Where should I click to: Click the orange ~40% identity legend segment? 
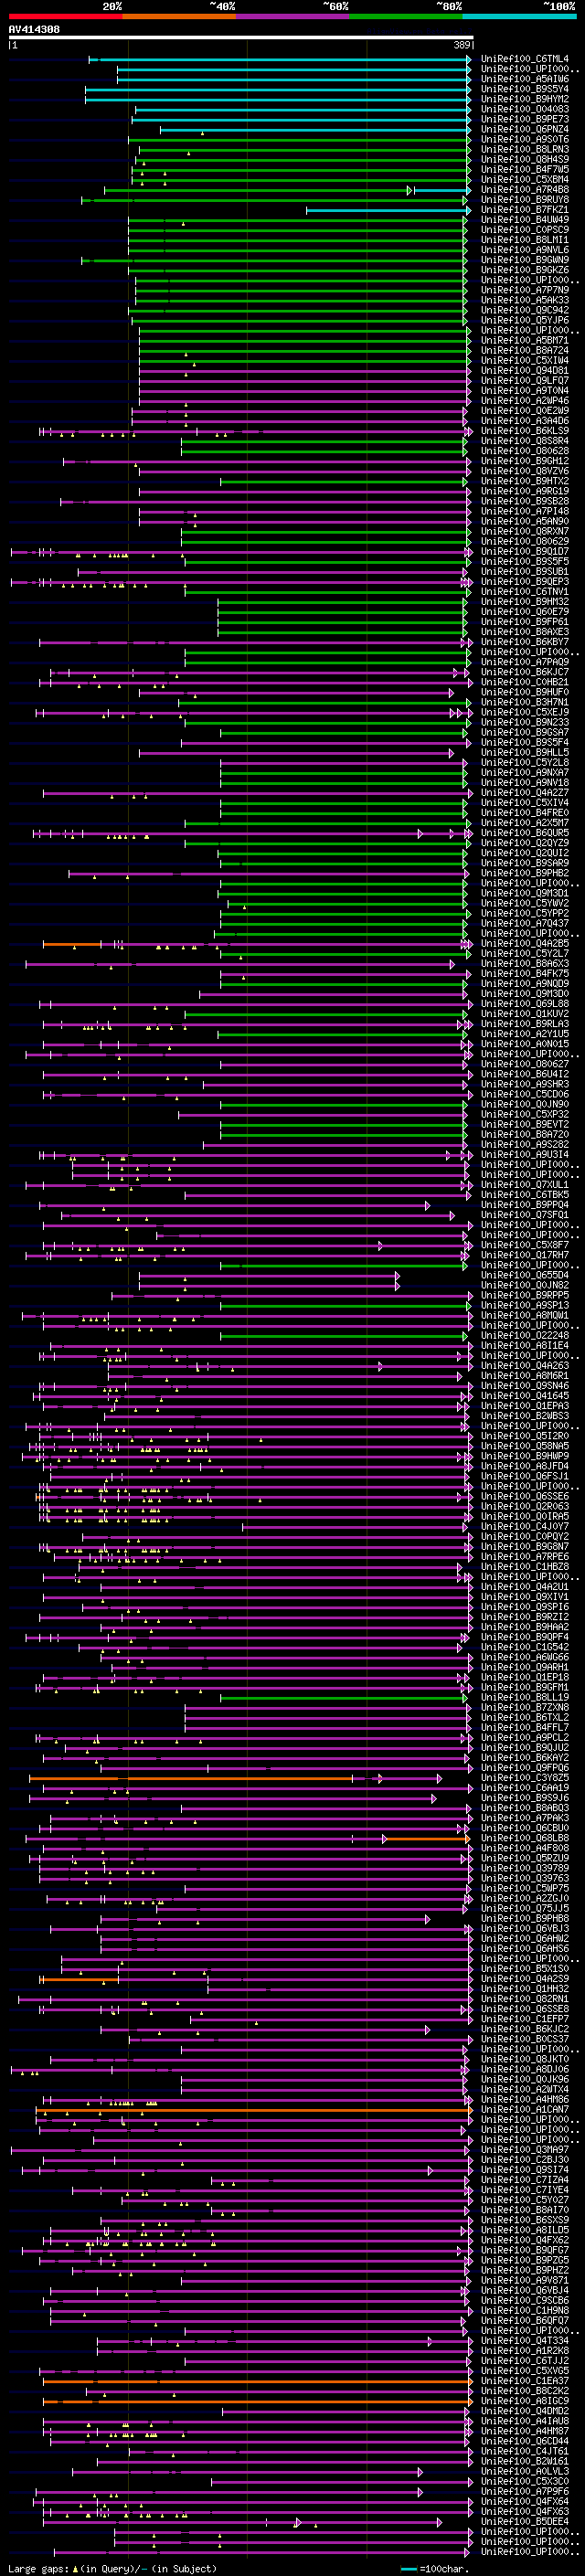pyautogui.click(x=179, y=17)
